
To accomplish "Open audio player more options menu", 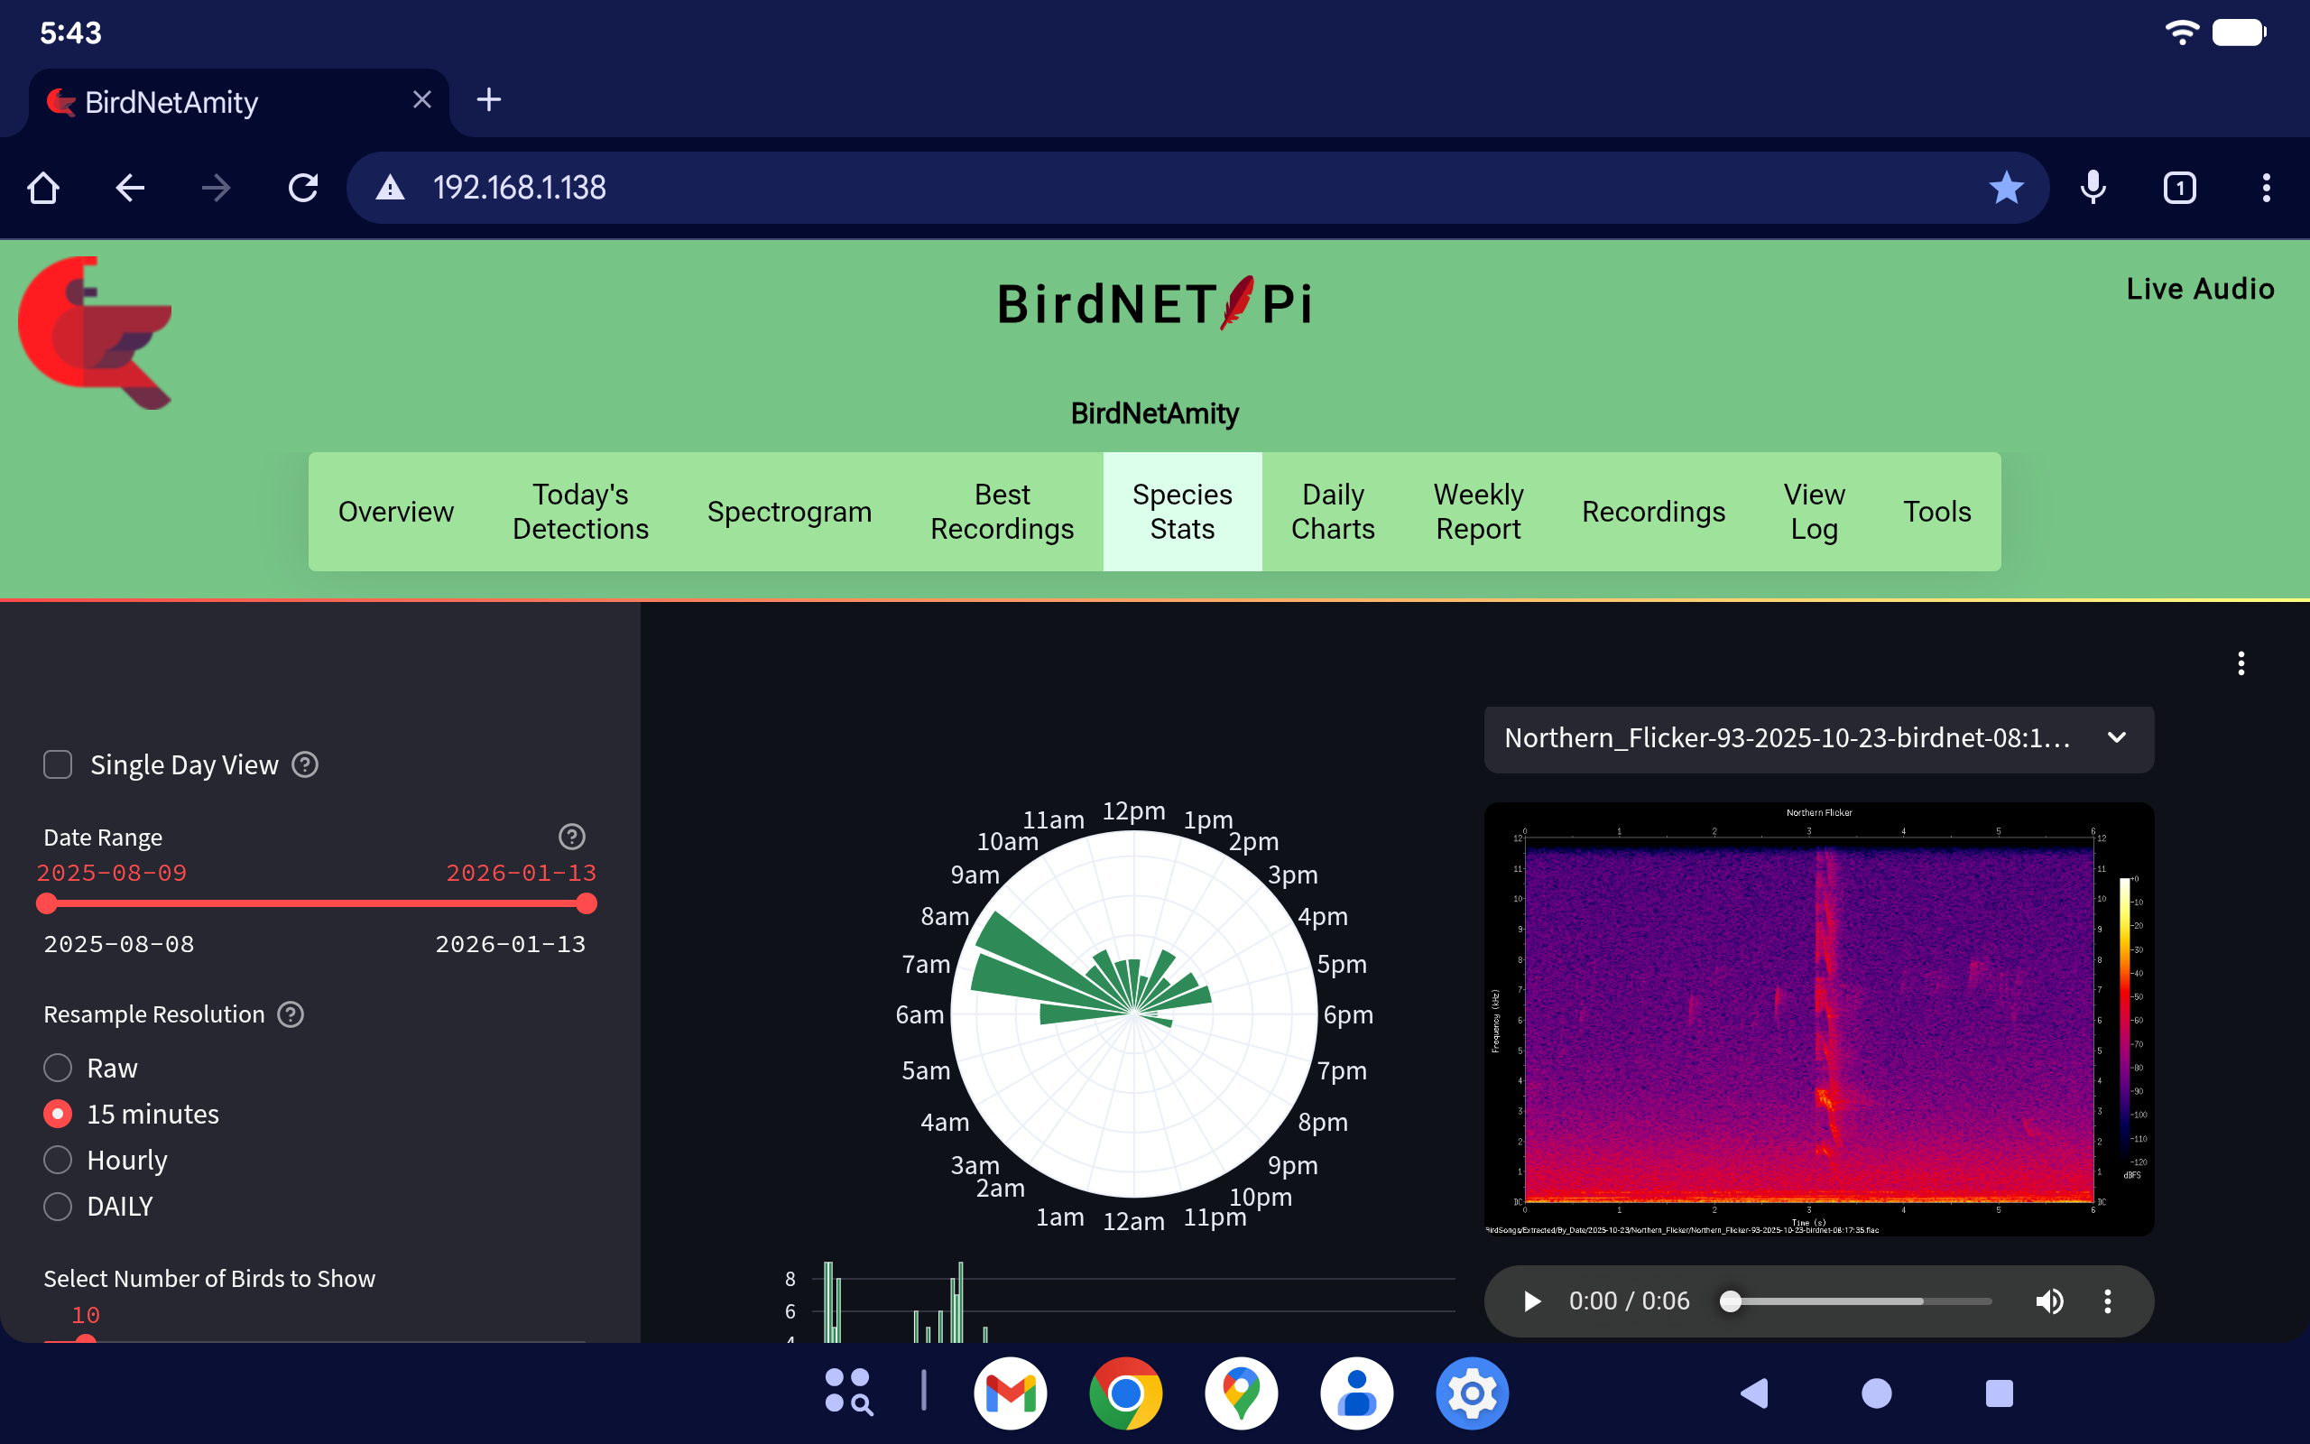I will 2108,1301.
